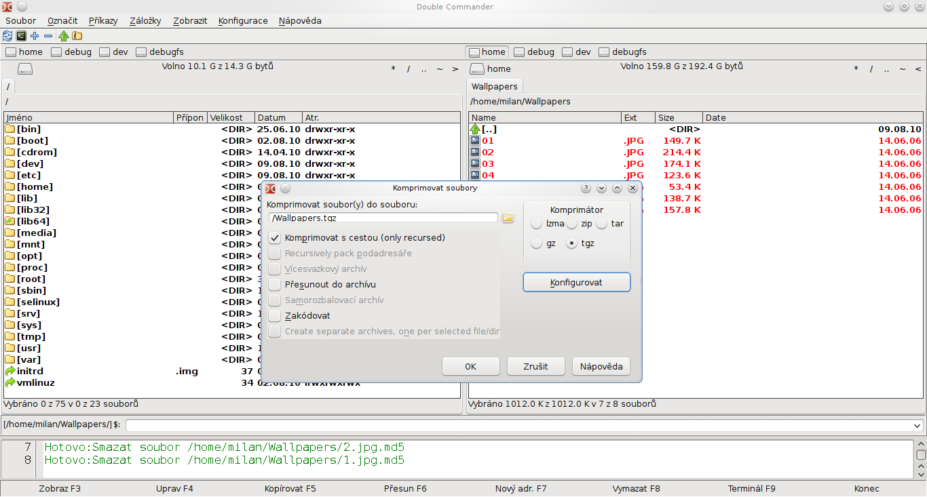
Task: Click the image icon of file 01
Action: 475,140
